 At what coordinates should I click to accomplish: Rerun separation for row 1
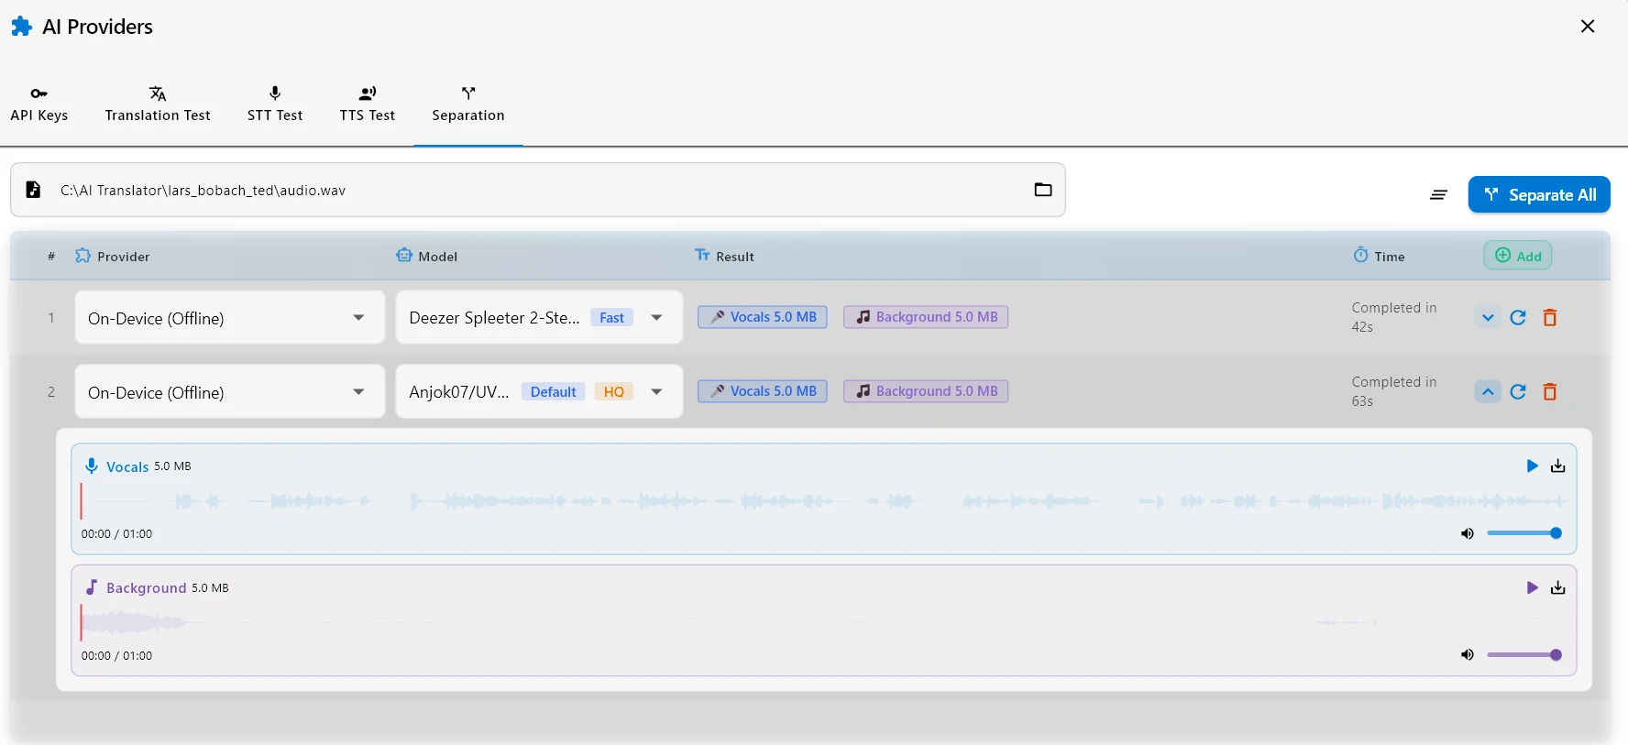[1518, 317]
